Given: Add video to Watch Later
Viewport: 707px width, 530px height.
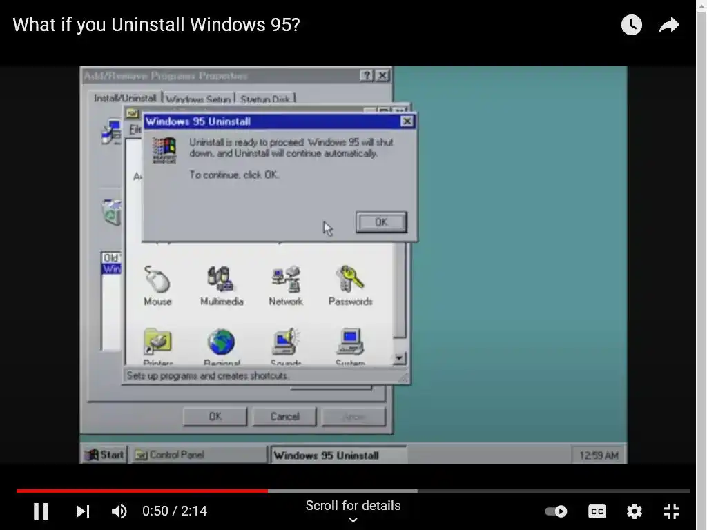Looking at the screenshot, I should tap(631, 25).
